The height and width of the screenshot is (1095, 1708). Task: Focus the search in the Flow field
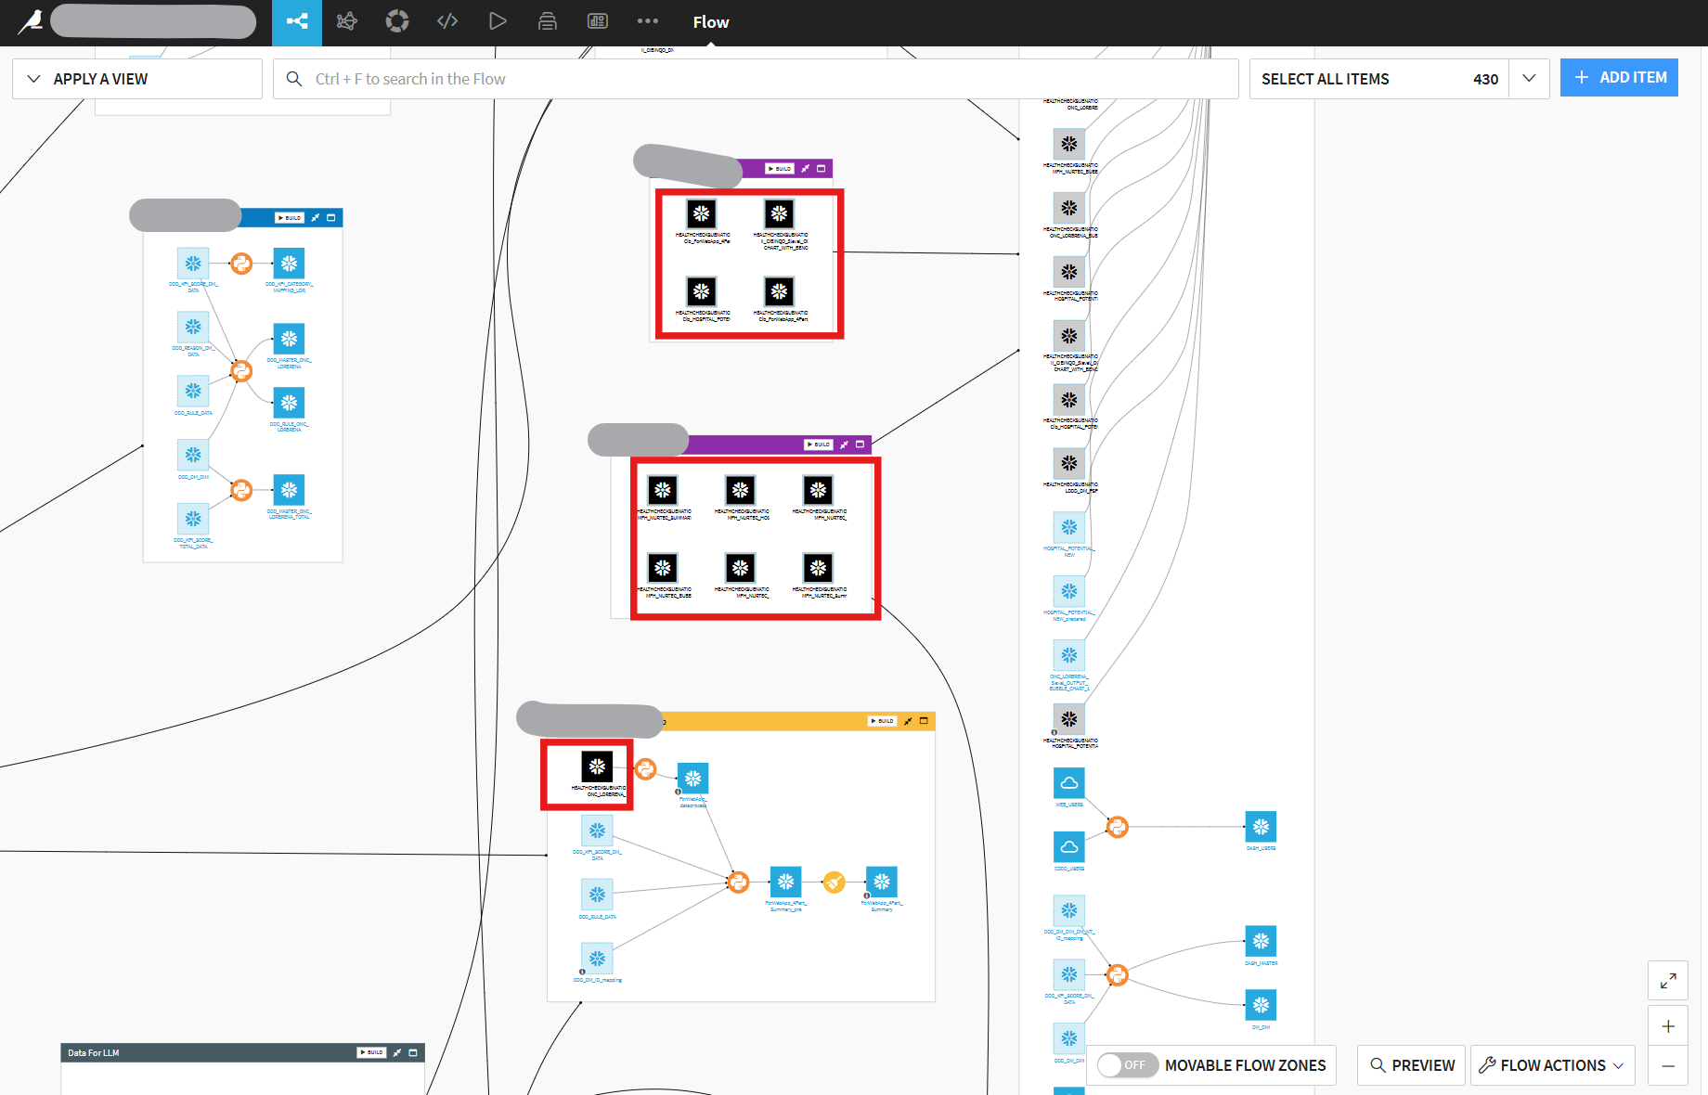tap(756, 79)
